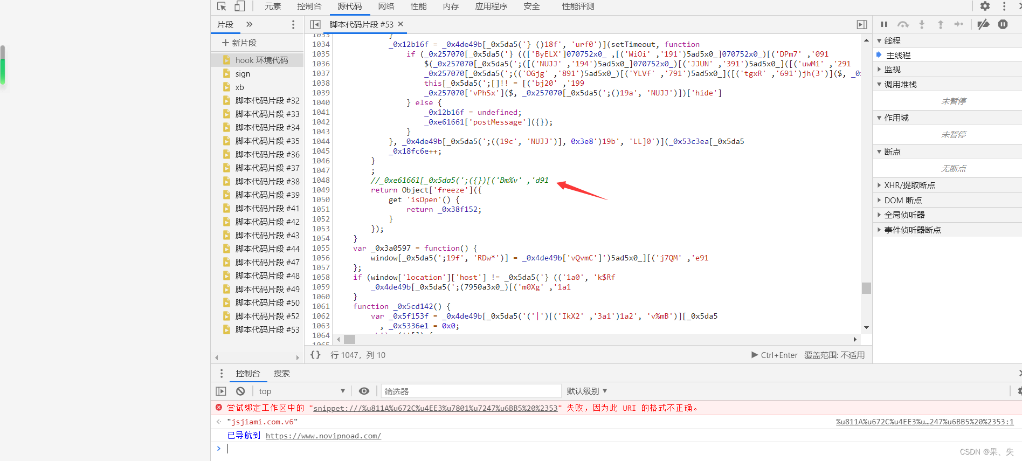Toggle live expression eye icon
This screenshot has height=461, width=1022.
pyautogui.click(x=364, y=391)
